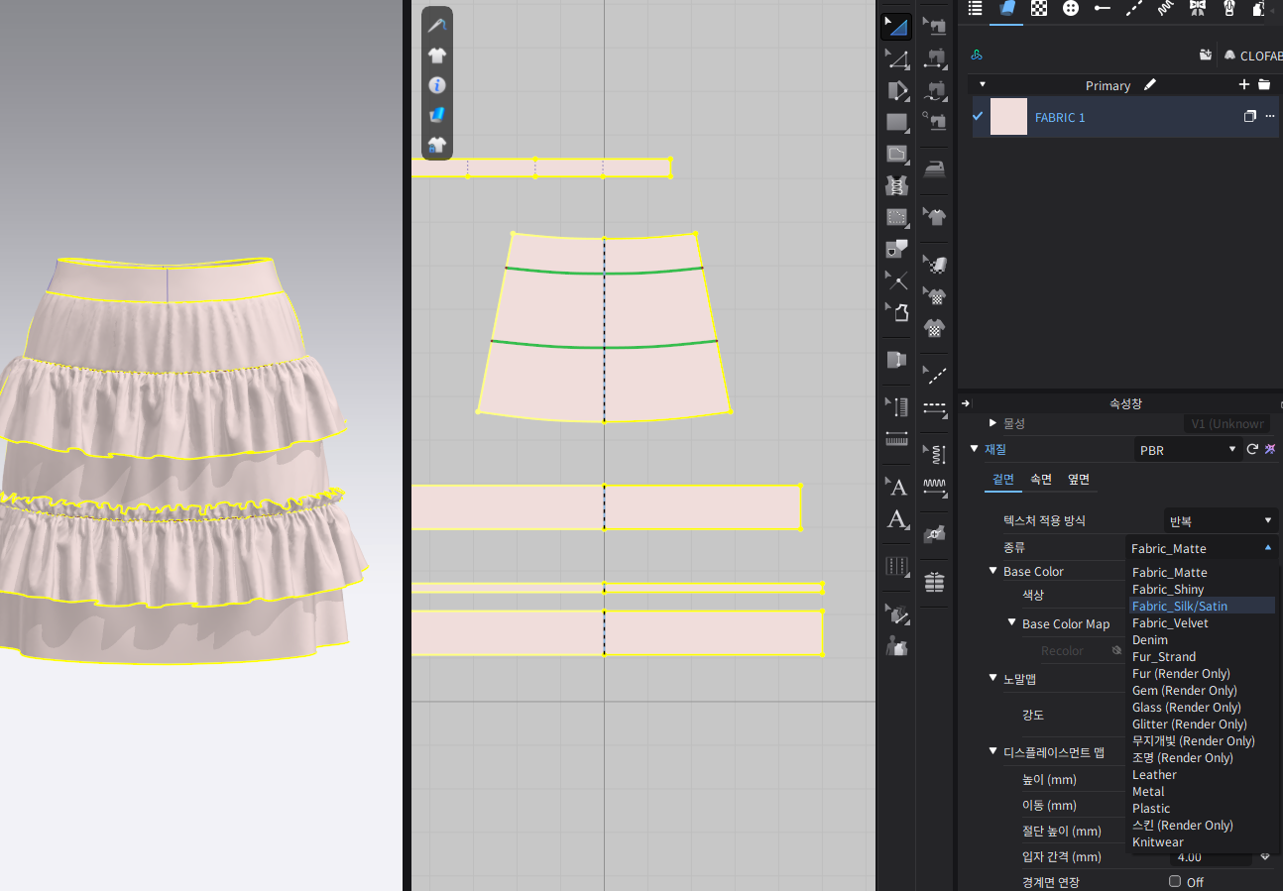
Task: Toggle the checkmark on FABRIC 1
Action: (x=978, y=117)
